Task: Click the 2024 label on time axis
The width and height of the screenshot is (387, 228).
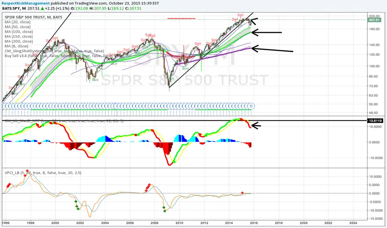Action: point(353,223)
